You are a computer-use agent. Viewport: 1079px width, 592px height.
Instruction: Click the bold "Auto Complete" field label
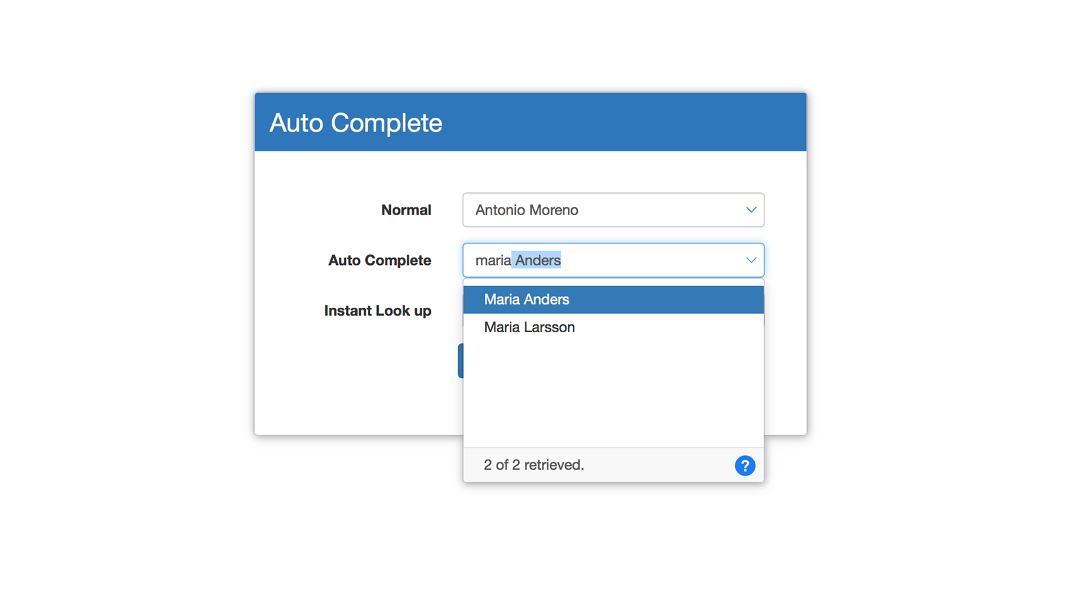[380, 260]
